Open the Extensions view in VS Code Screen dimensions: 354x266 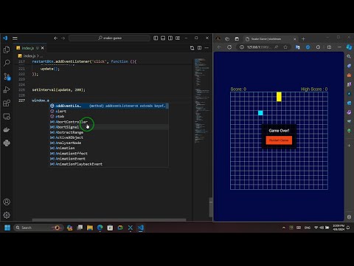pyautogui.click(x=7, y=103)
